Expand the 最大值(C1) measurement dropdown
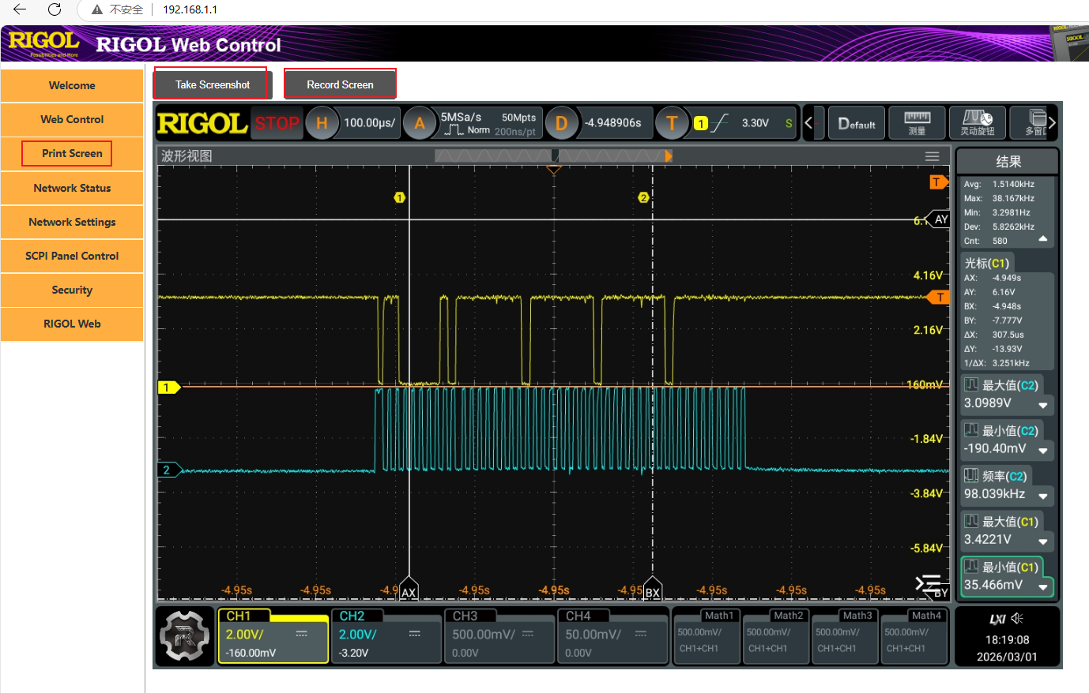The image size is (1089, 693). [x=1043, y=541]
